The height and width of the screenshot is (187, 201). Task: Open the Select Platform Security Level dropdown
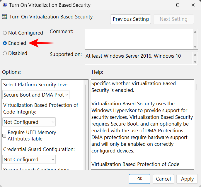pos(36,95)
